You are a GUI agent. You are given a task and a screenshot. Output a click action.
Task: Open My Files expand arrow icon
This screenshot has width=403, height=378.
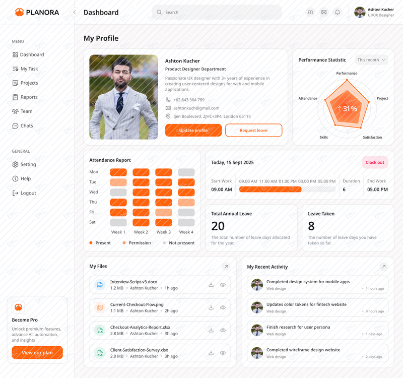point(226,267)
